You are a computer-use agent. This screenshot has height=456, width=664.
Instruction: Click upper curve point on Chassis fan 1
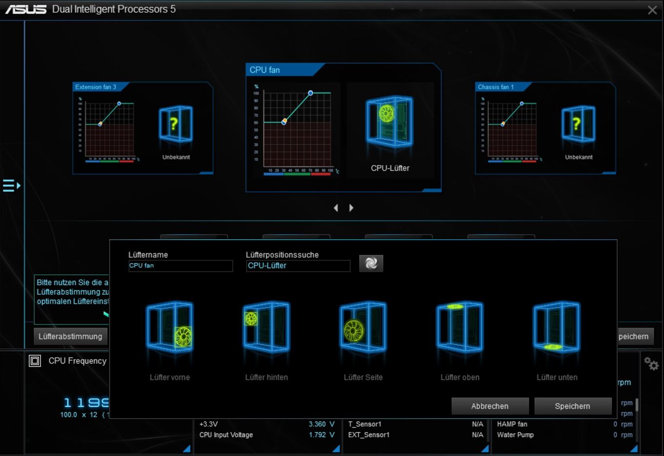tap(522, 104)
